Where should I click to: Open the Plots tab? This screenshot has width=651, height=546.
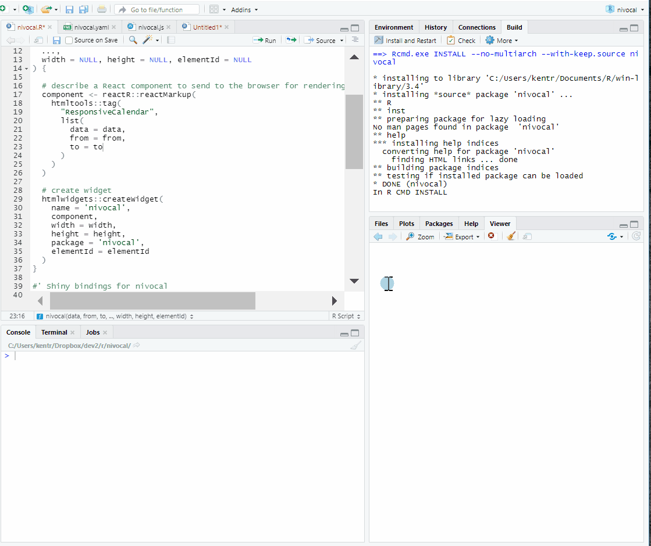pos(407,224)
